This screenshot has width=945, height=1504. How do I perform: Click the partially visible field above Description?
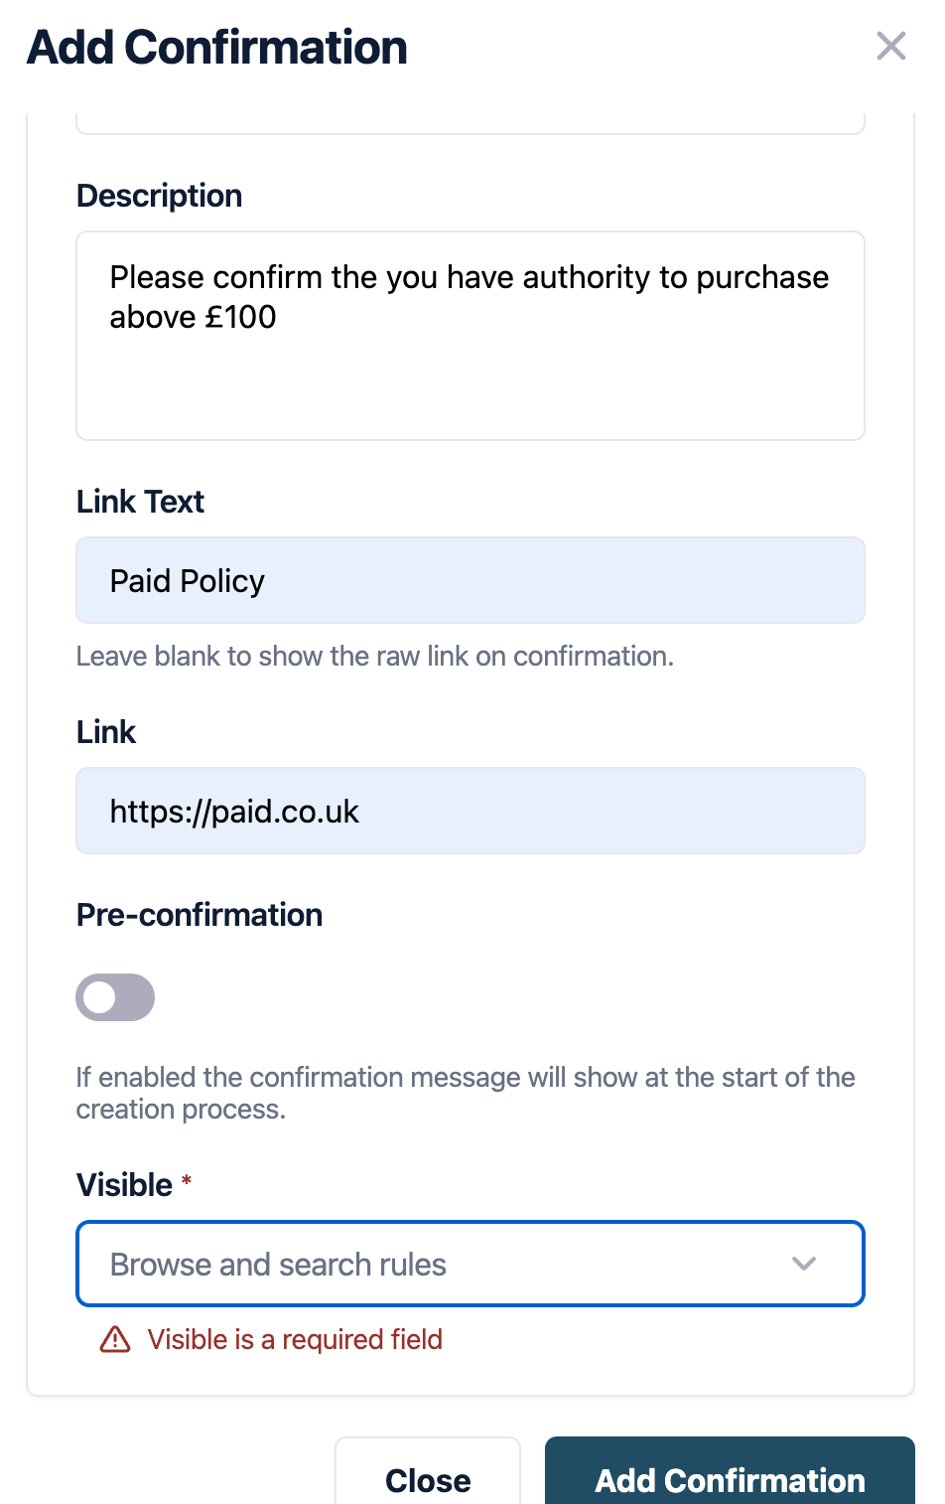tap(470, 124)
